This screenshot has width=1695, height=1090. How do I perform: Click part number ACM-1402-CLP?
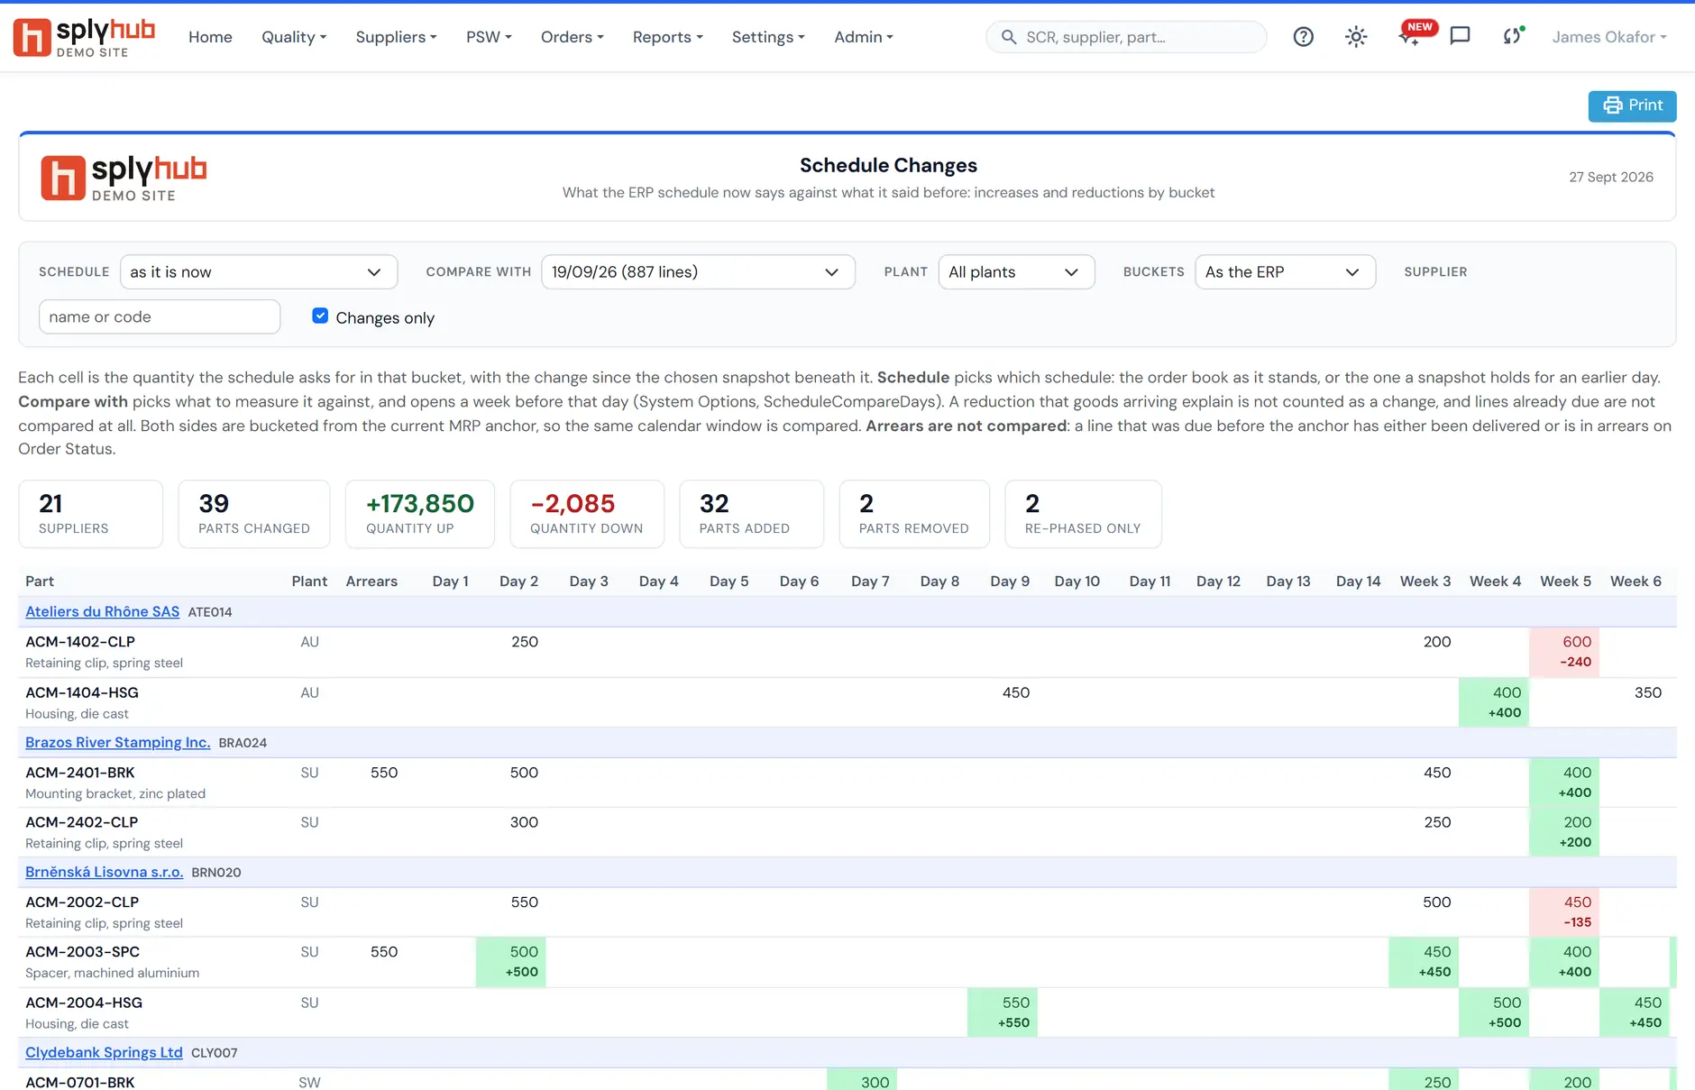[x=80, y=642]
